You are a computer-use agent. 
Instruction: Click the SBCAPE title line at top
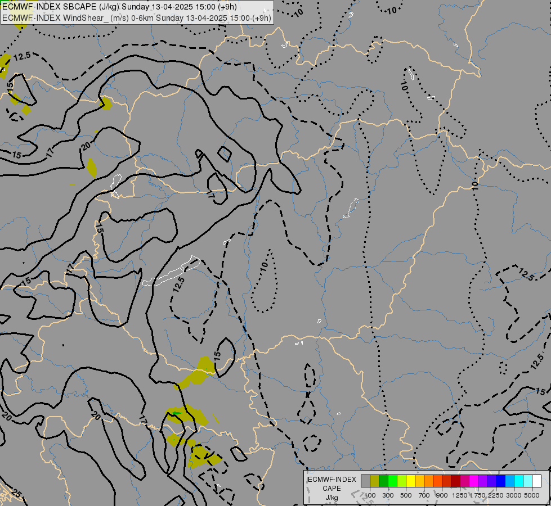click(119, 7)
